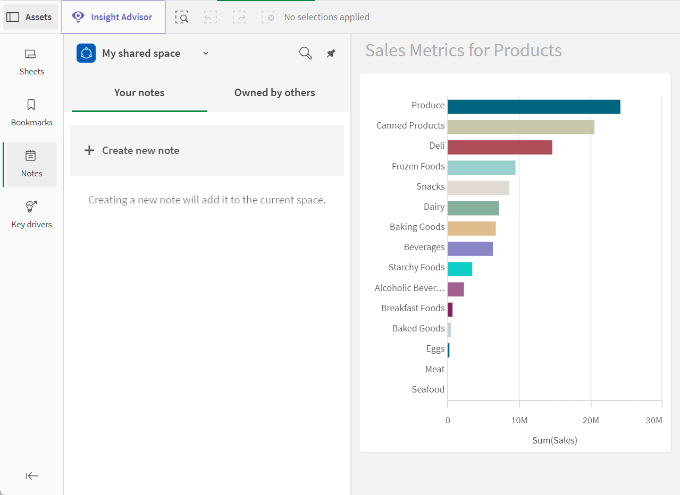Click the Sum(Sales) axis title

pos(555,440)
